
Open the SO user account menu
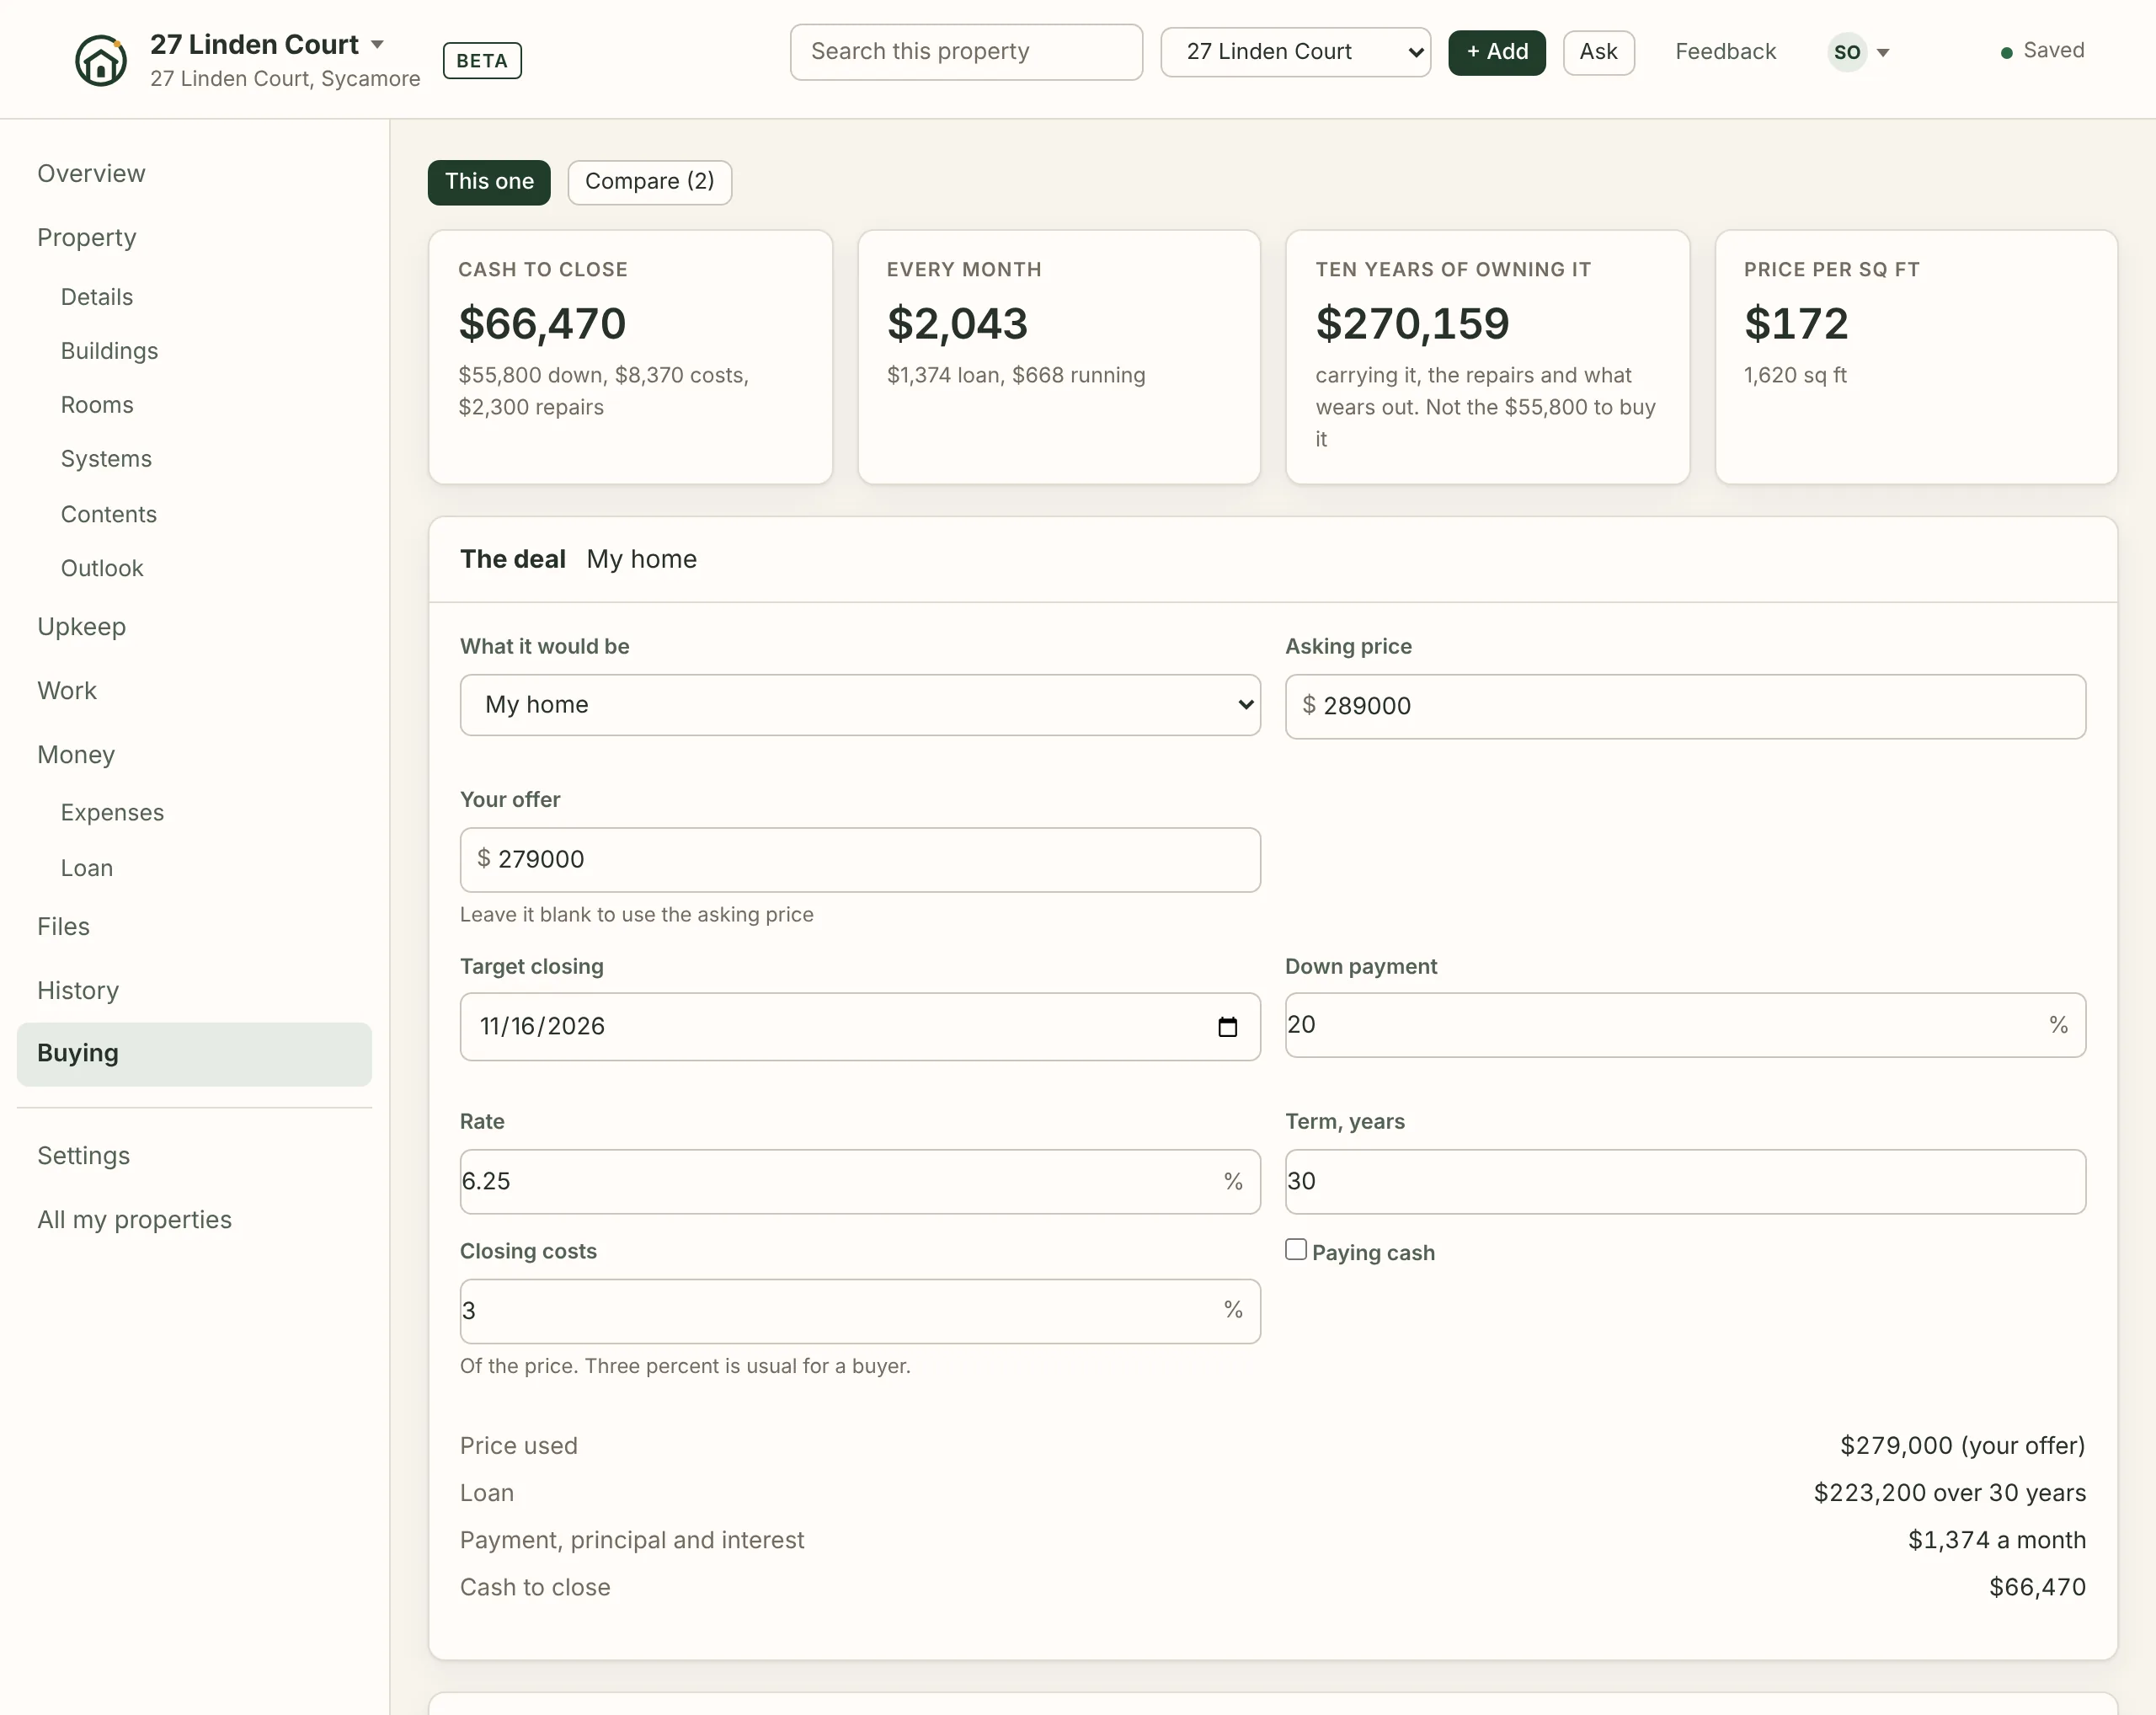1858,52
